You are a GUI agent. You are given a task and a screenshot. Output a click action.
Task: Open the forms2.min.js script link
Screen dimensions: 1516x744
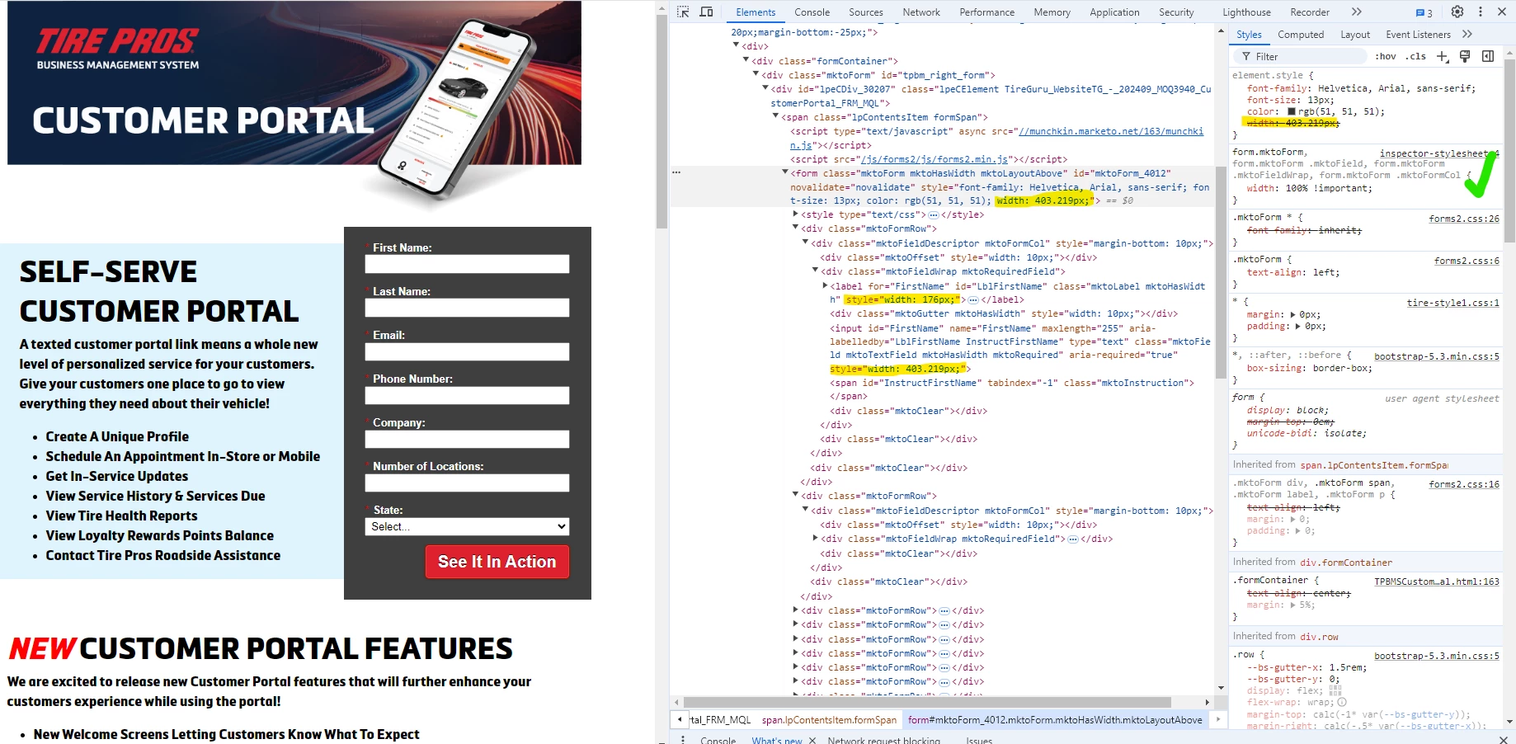934,159
